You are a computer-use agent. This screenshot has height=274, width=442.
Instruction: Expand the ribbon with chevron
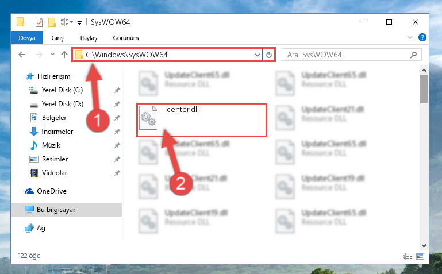[x=410, y=37]
